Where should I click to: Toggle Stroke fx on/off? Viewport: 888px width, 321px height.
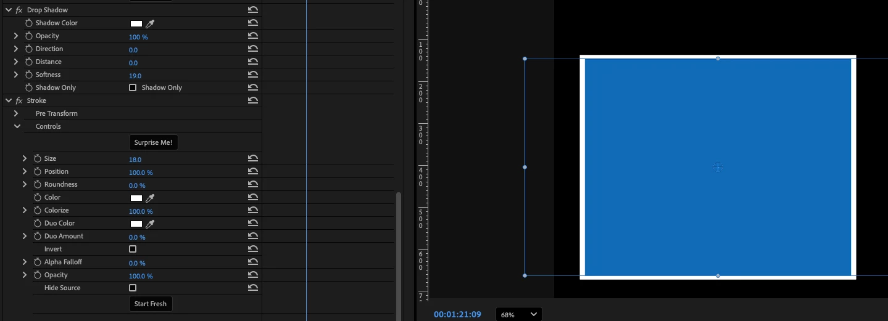tap(19, 100)
